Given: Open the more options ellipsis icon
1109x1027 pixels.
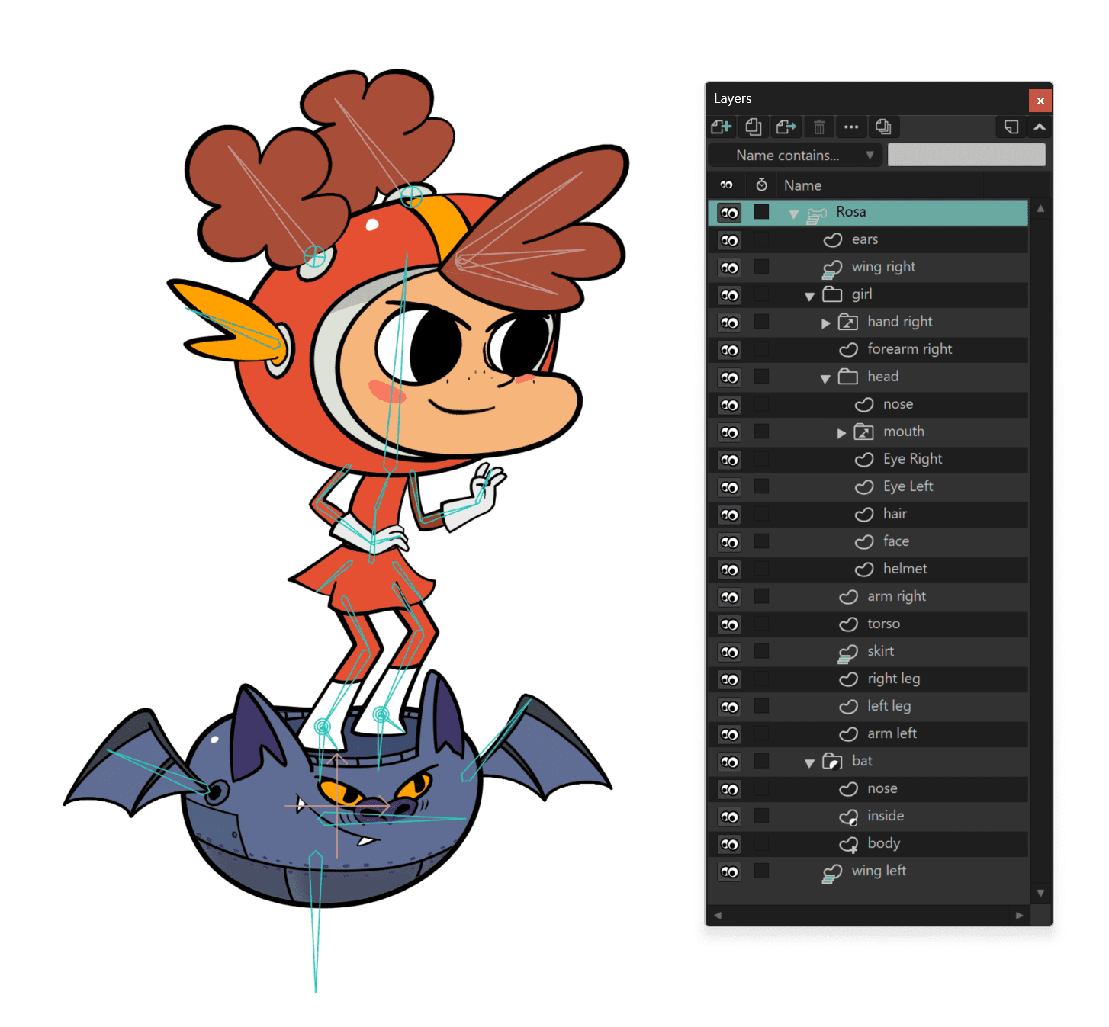Looking at the screenshot, I should (x=852, y=127).
